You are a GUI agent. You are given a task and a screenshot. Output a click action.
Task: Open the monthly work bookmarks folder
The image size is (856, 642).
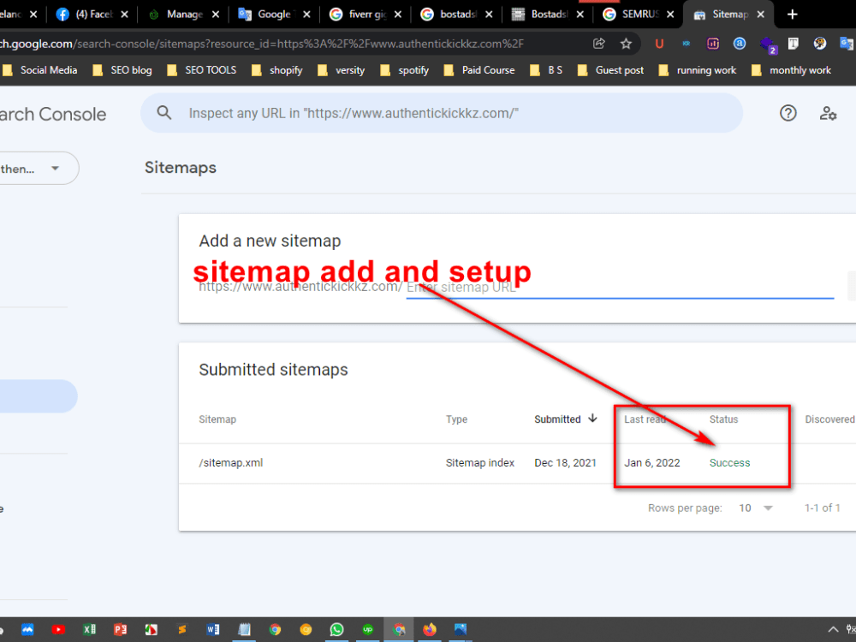(x=791, y=70)
